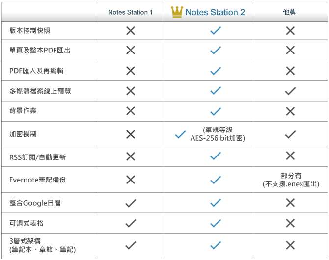Click 他牌 X mark in RSS訂閱/自動更新 row
The image size is (329, 260).
(290, 156)
